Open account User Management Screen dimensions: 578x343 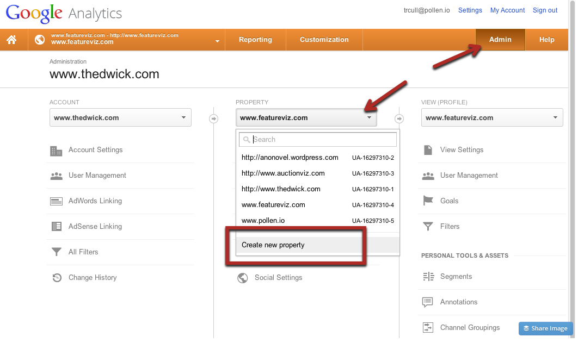pos(97,176)
